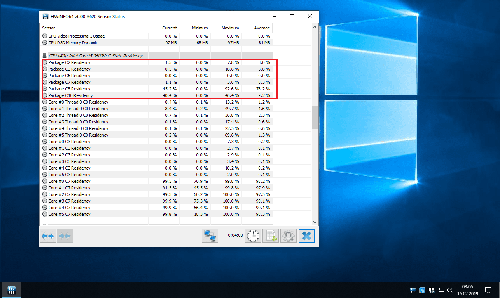Open the remote network monitoring computers button

[x=210, y=236]
